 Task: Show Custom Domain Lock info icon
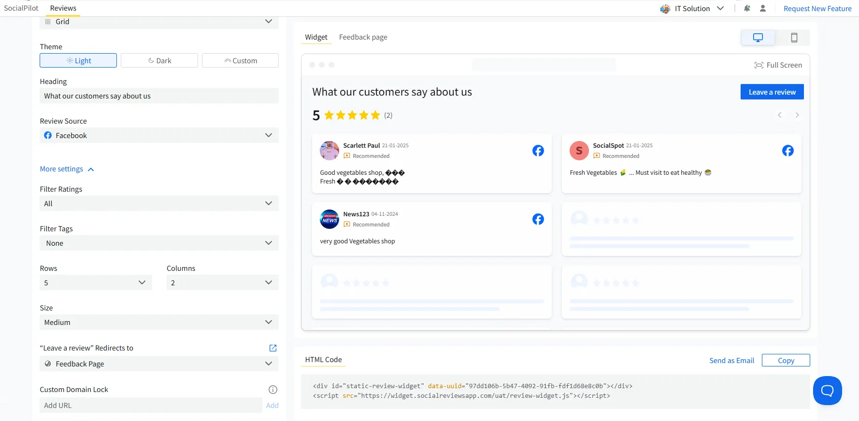[x=273, y=390]
